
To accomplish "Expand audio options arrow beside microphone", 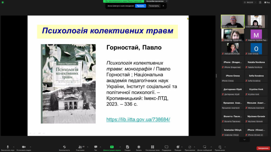I will click(x=14, y=147).
